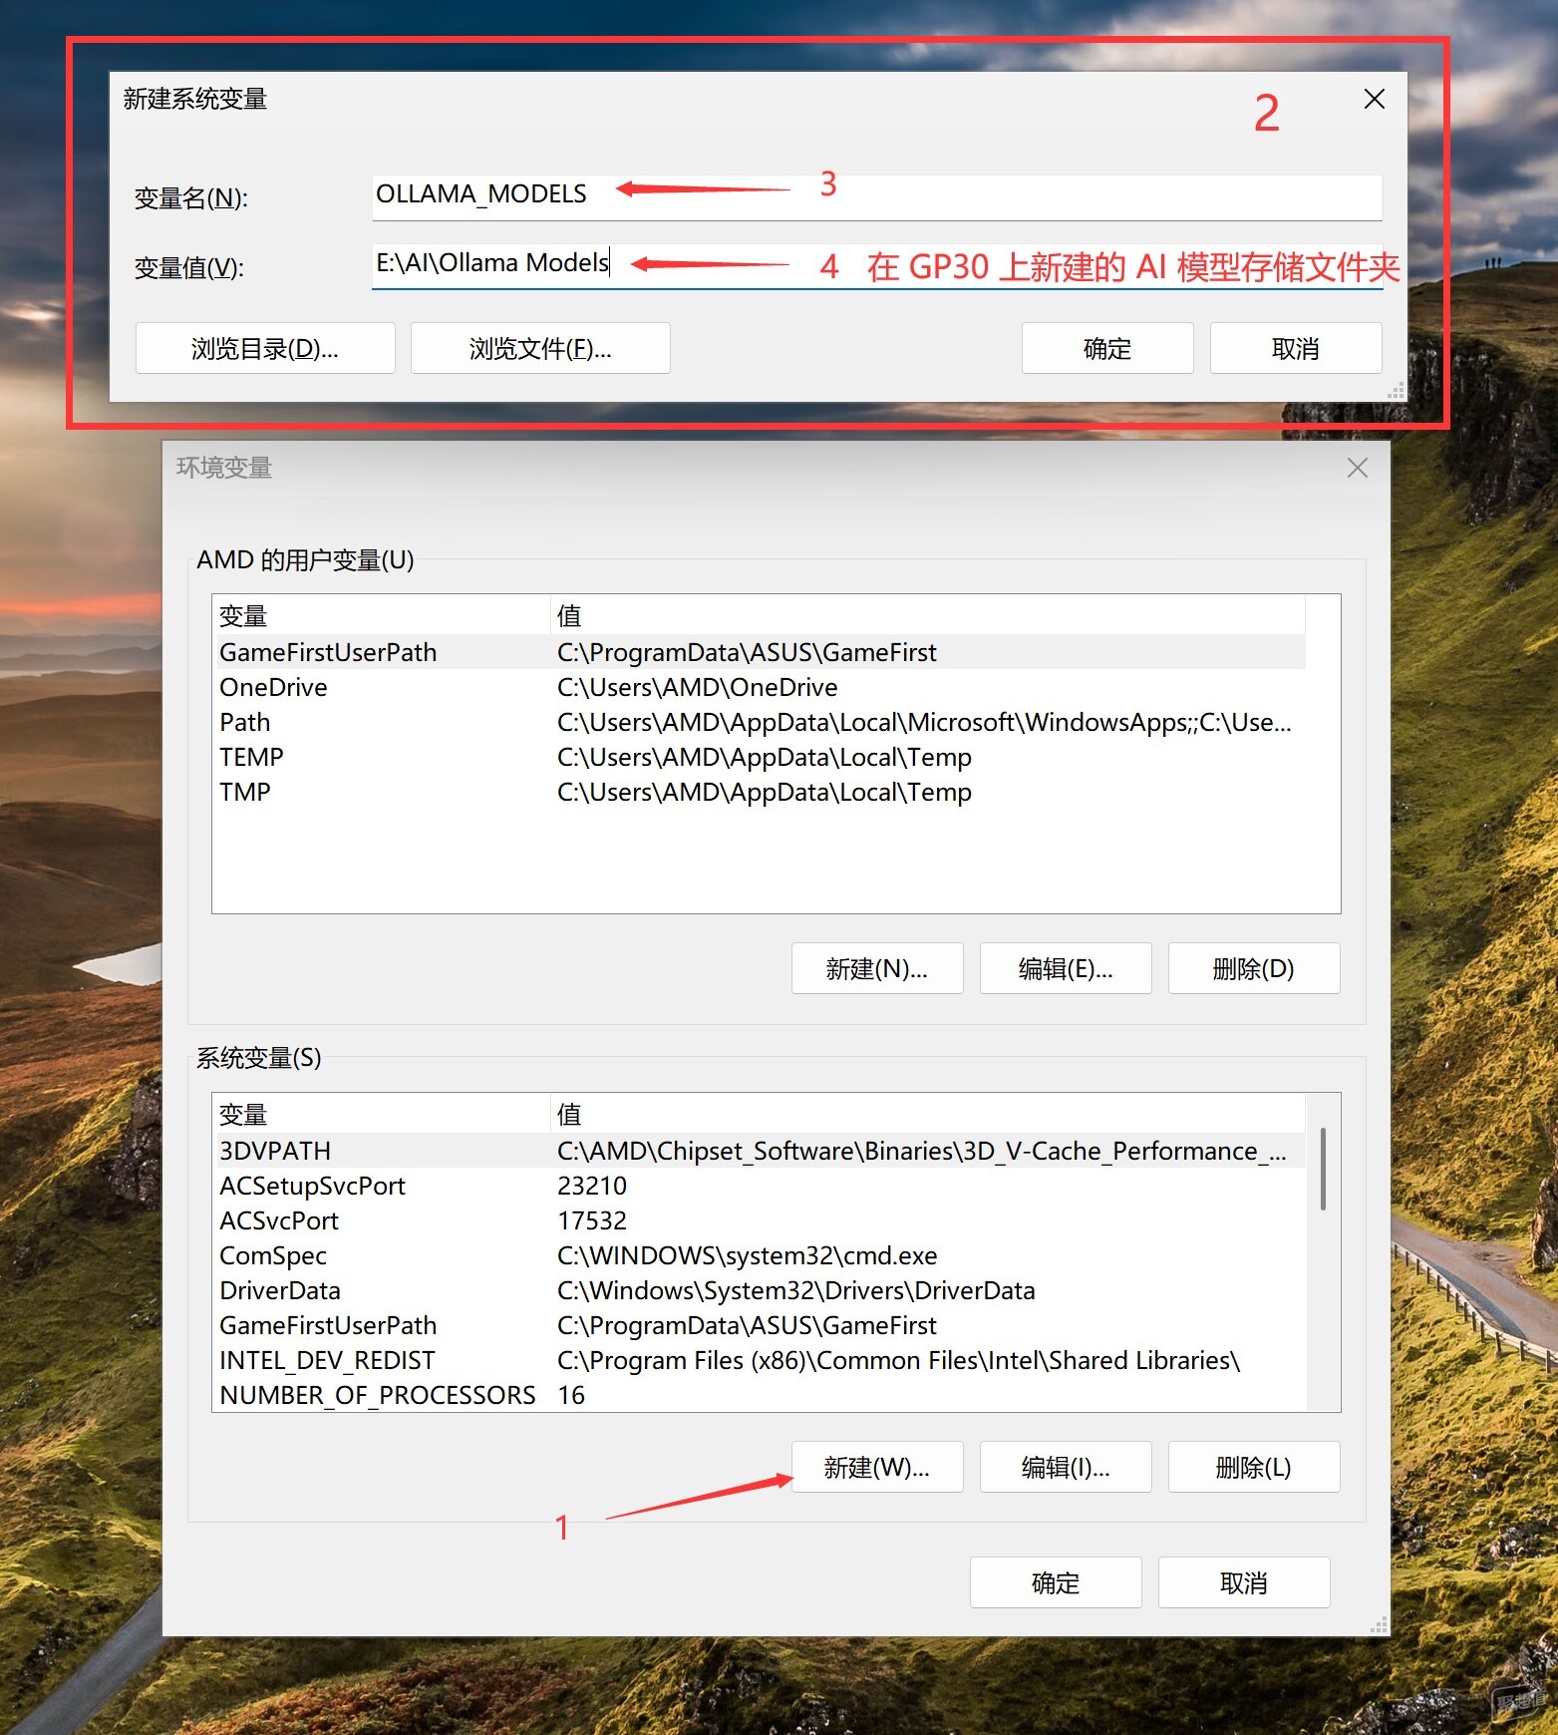Close the 新建系统变量 dialog with the X
This screenshot has height=1735, width=1558.
pos(1375,99)
